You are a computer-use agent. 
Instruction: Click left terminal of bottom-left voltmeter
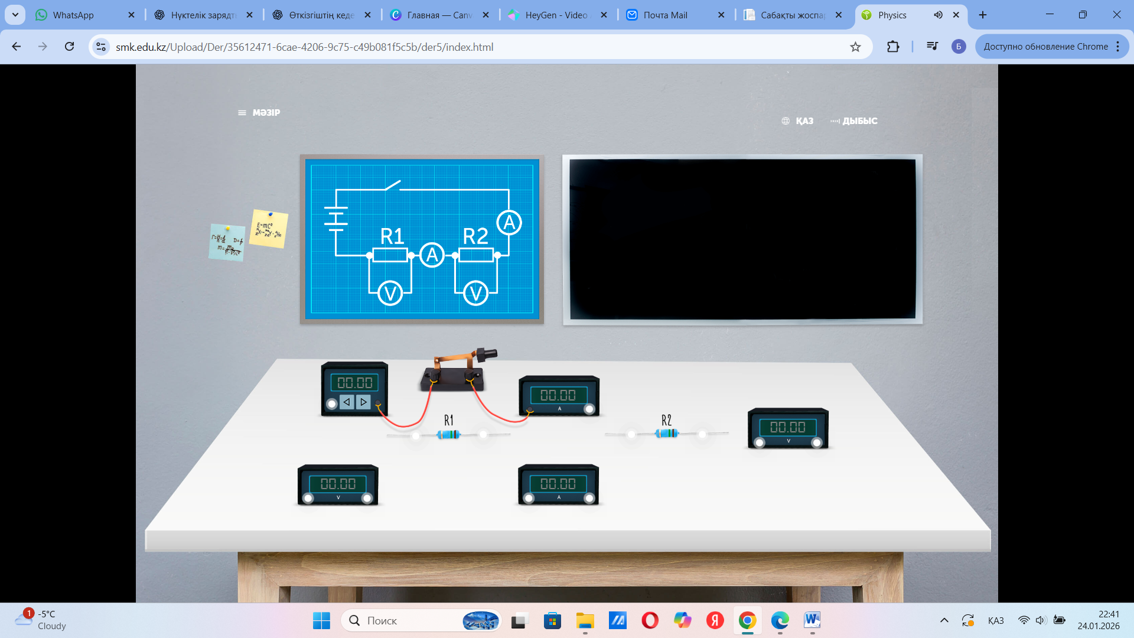pyautogui.click(x=308, y=499)
